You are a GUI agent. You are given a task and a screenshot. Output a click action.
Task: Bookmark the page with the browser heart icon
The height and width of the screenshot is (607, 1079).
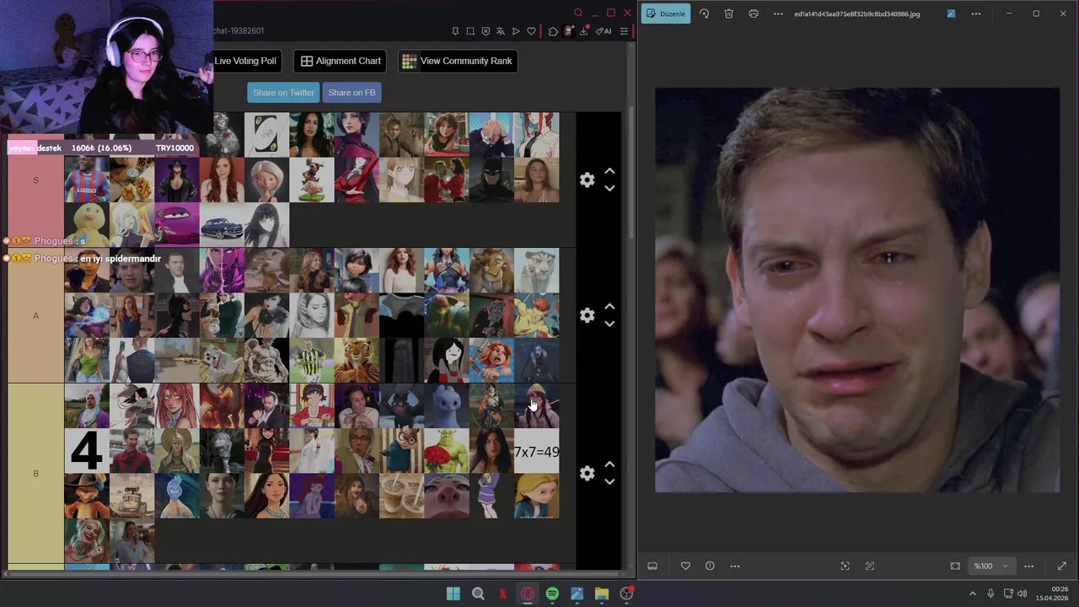pyautogui.click(x=531, y=31)
